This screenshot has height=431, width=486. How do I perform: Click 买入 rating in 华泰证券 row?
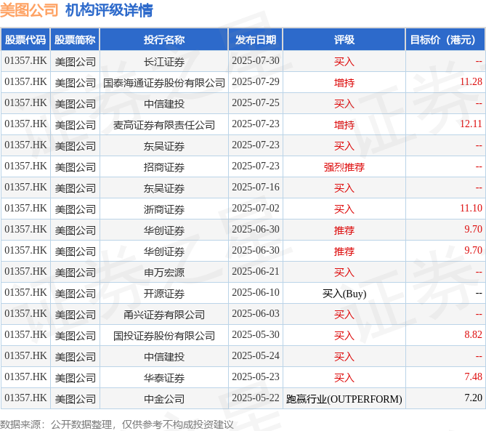[344, 378]
